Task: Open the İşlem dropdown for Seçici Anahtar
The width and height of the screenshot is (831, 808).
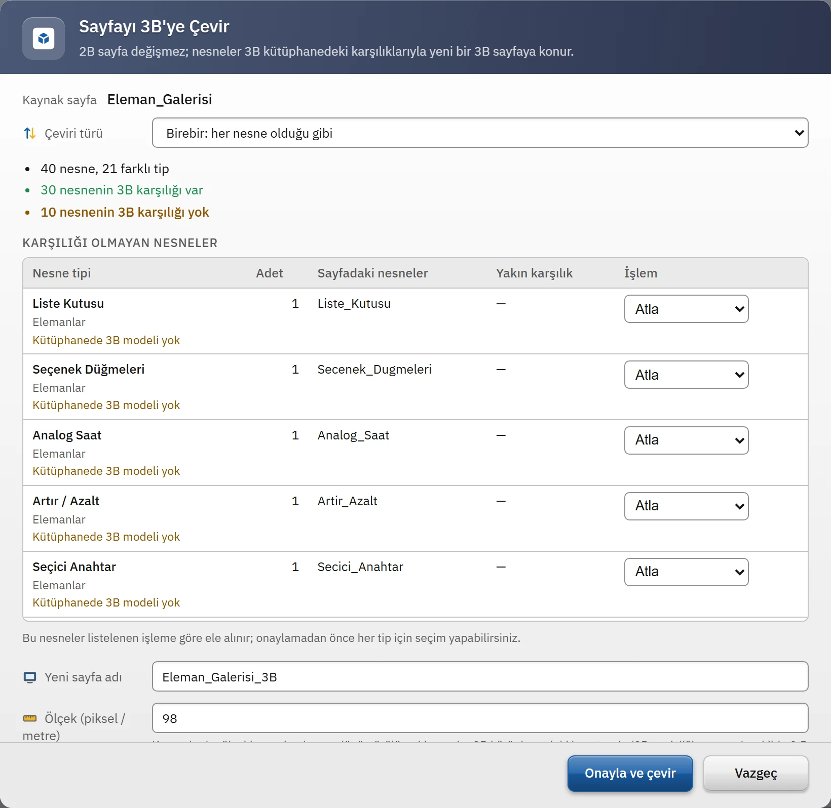Action: point(686,572)
